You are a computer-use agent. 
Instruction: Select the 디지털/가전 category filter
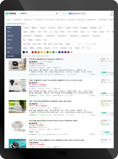pyautogui.click(x=26, y=28)
